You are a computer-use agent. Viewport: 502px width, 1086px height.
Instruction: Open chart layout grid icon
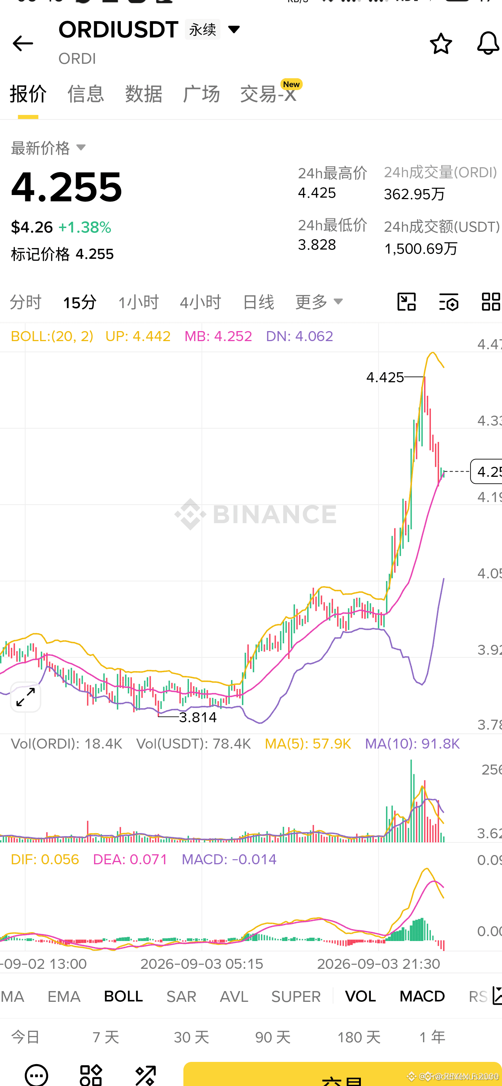(x=491, y=302)
